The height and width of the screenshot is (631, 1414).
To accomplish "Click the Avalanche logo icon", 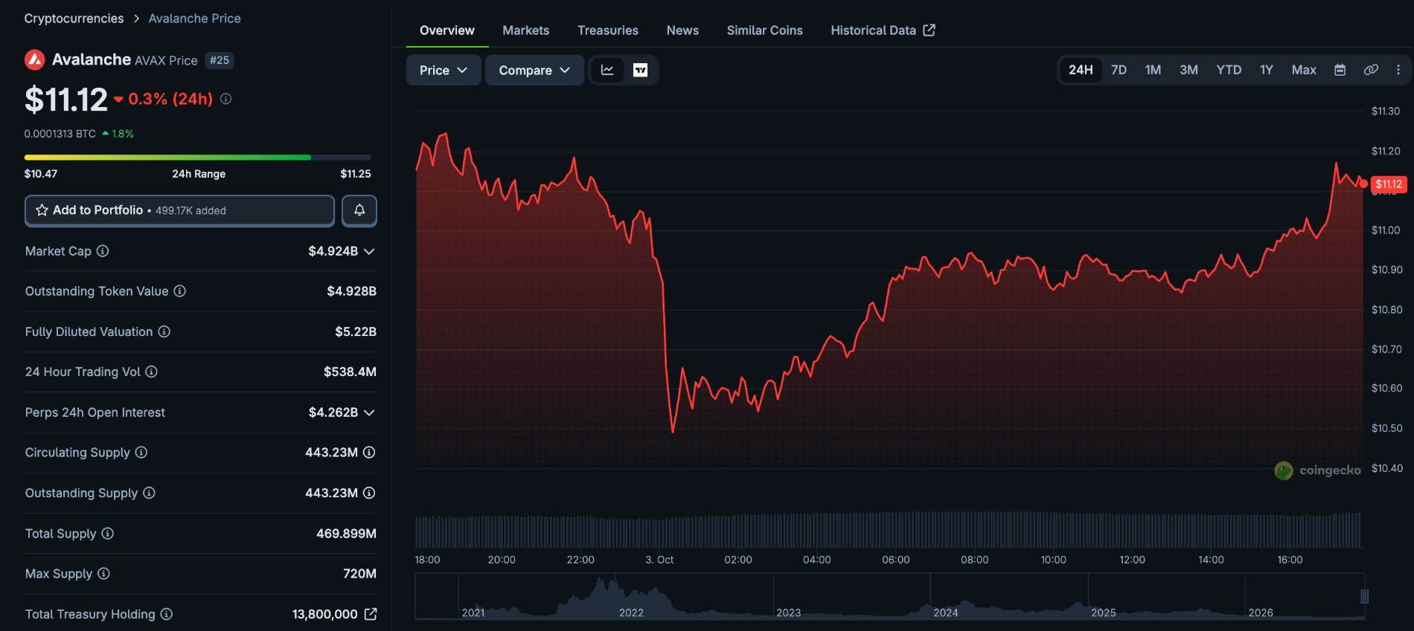I will pyautogui.click(x=35, y=59).
